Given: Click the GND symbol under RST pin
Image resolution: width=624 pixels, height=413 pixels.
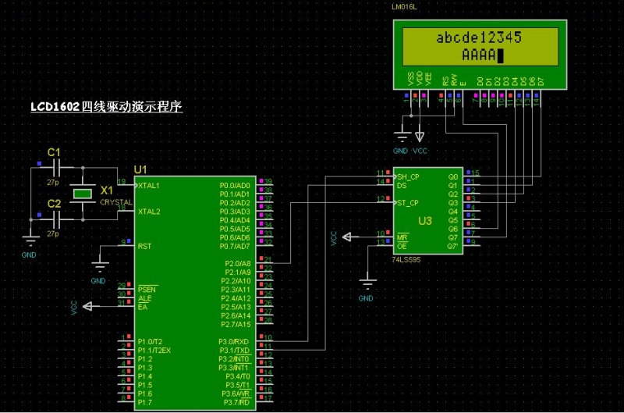Looking at the screenshot, I should coord(100,267).
